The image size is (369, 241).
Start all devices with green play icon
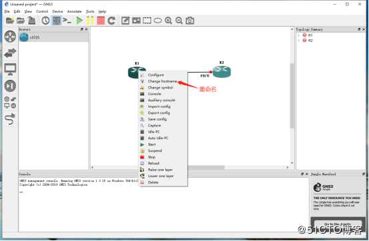coord(79,21)
